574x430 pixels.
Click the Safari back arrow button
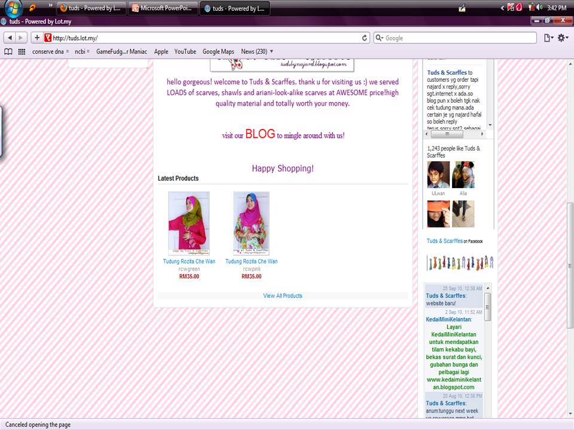[x=10, y=38]
